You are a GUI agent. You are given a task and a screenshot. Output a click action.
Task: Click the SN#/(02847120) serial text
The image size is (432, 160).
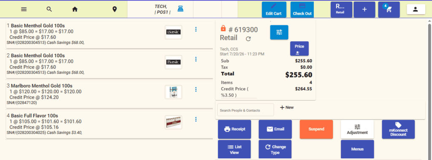coord(22,103)
